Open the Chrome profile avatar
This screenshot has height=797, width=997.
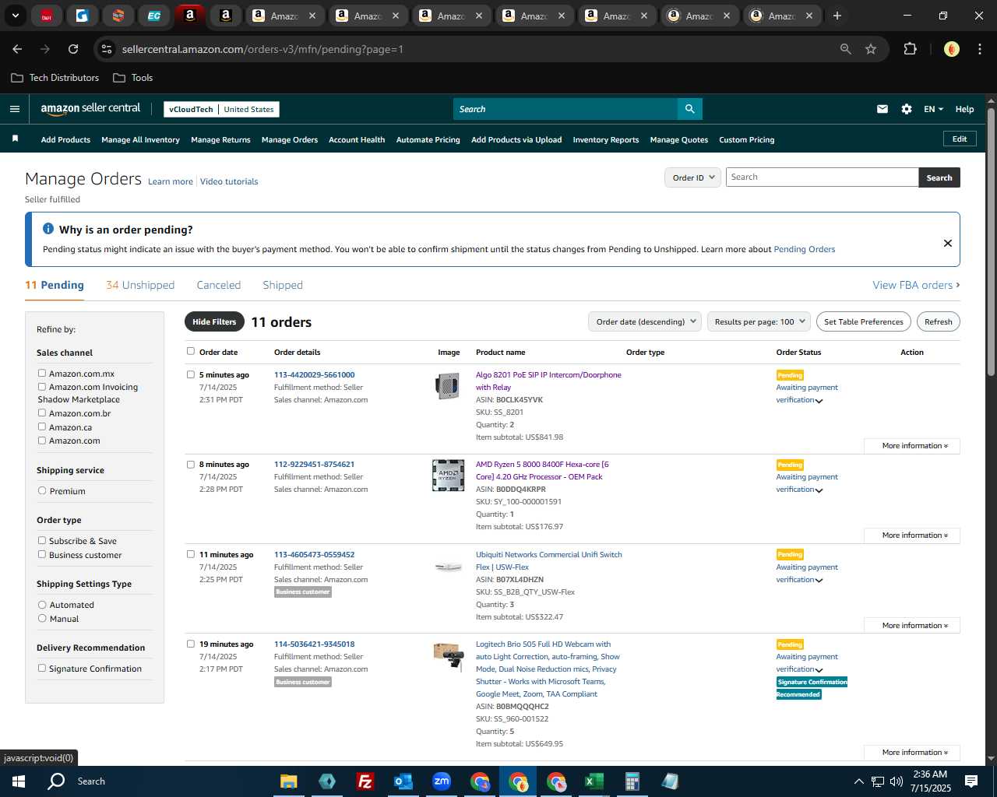click(x=951, y=49)
